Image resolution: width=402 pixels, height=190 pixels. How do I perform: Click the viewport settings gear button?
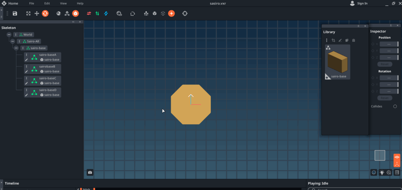389,172
